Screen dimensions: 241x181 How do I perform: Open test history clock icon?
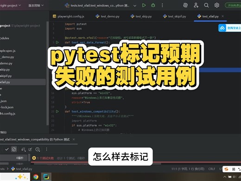click(x=38, y=149)
